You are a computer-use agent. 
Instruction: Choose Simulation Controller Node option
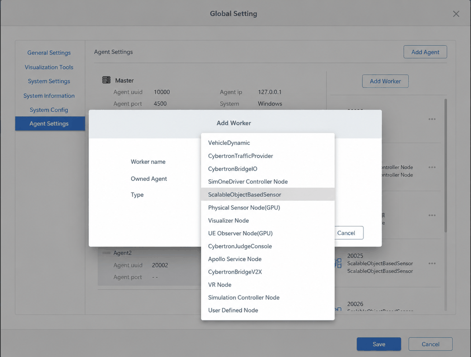(x=268, y=297)
